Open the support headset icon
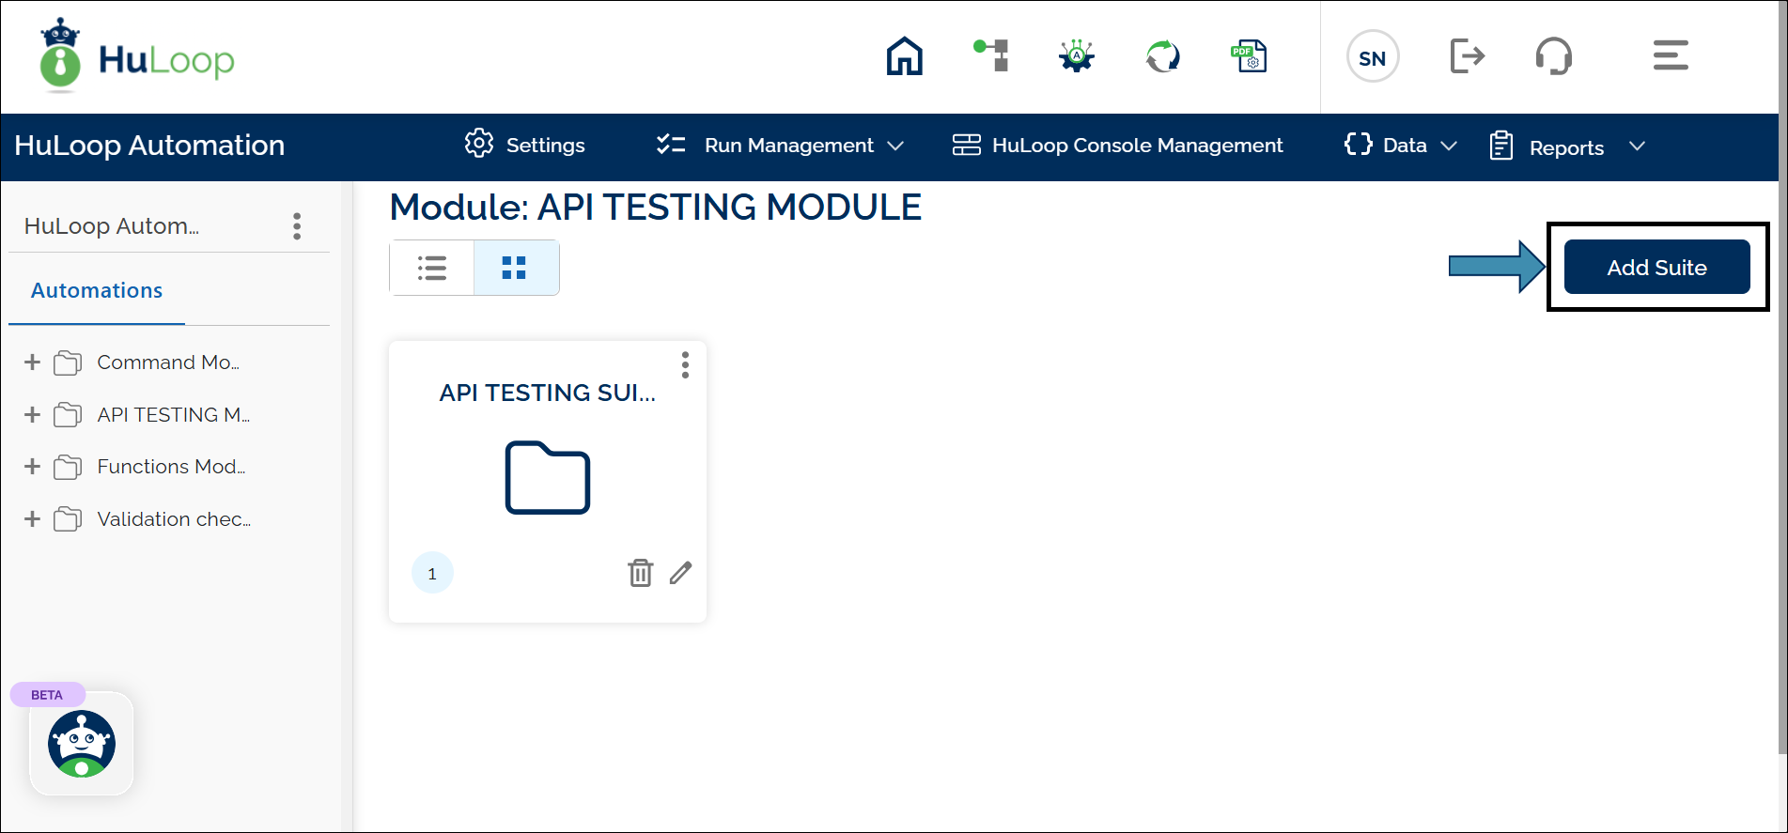Viewport: 1788px width, 833px height. [x=1553, y=56]
